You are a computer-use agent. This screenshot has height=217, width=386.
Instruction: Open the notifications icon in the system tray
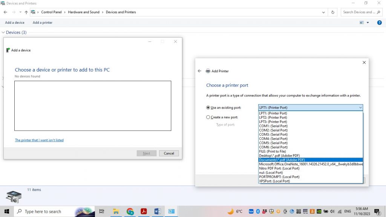click(378, 211)
